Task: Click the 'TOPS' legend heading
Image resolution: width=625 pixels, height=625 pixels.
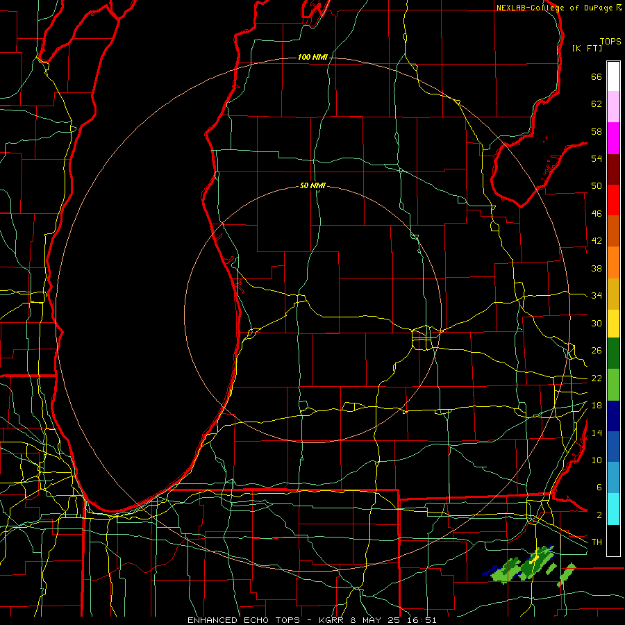Action: click(610, 42)
